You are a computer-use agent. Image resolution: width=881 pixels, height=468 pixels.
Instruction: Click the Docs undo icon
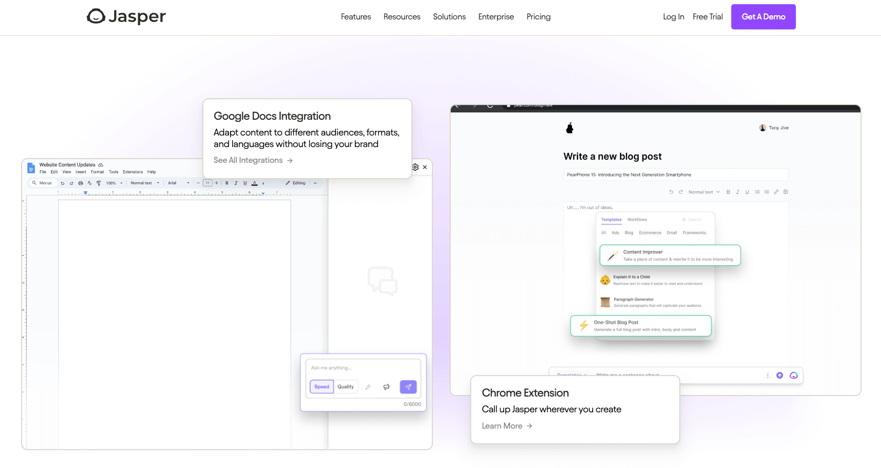tap(63, 183)
